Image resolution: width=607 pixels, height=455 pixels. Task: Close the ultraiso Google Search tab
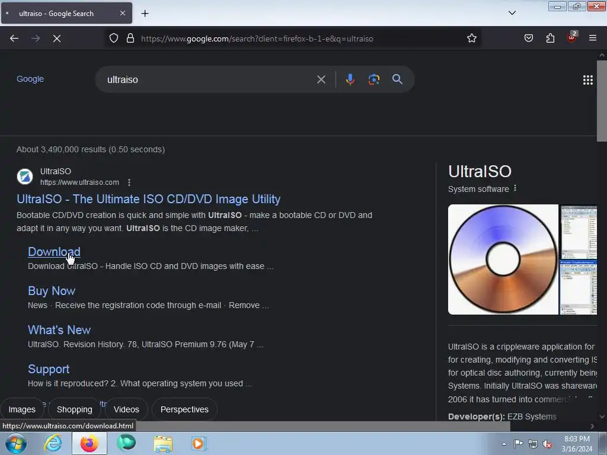(x=122, y=13)
